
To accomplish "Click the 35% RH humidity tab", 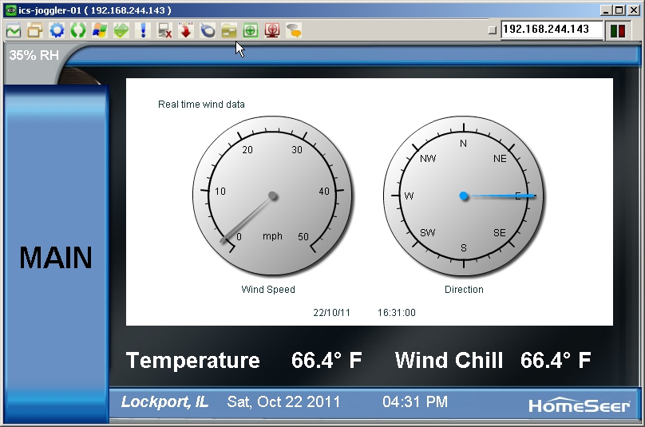I will click(34, 55).
